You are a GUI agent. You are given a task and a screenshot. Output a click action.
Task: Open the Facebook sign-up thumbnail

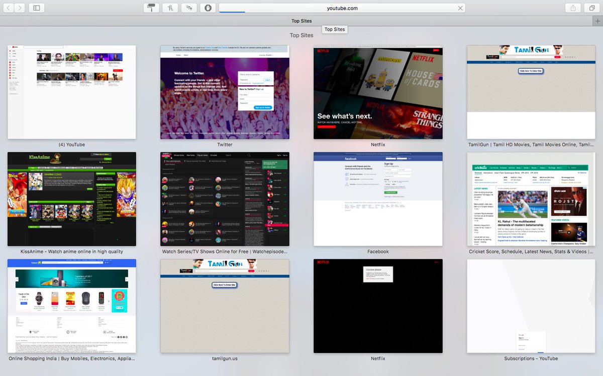(378, 199)
